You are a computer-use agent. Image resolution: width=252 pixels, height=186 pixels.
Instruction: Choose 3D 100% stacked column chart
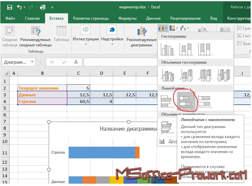[x=205, y=75]
